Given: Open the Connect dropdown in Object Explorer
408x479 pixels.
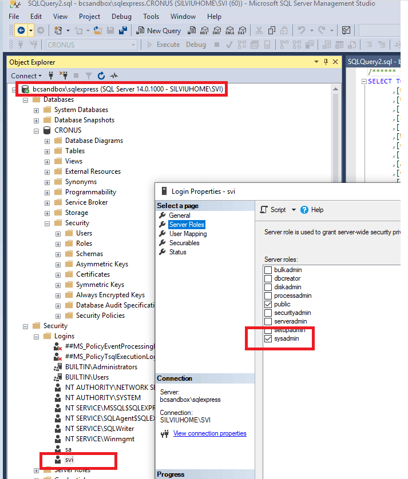Looking at the screenshot, I should coord(26,76).
